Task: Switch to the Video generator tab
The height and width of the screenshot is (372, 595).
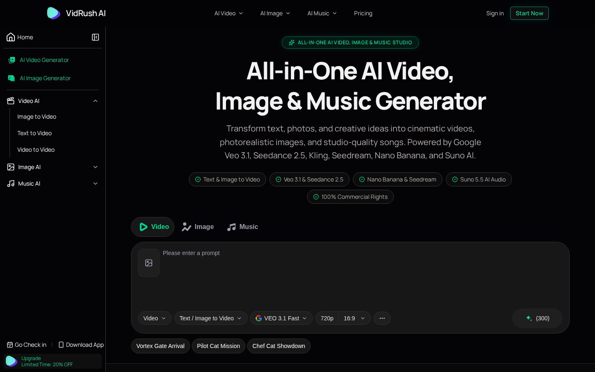Action: 153,227
